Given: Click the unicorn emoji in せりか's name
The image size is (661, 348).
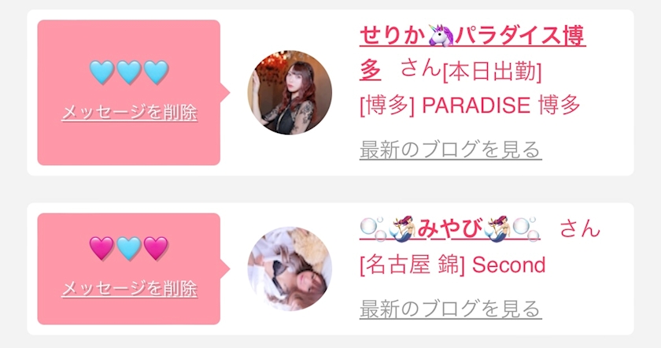Looking at the screenshot, I should [x=440, y=35].
